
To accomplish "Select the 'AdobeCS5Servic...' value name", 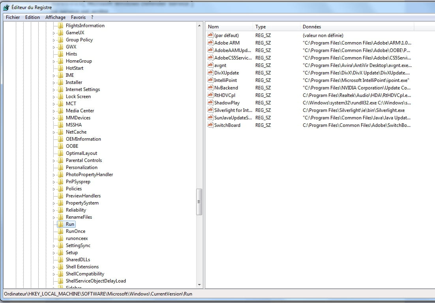I will point(233,58).
